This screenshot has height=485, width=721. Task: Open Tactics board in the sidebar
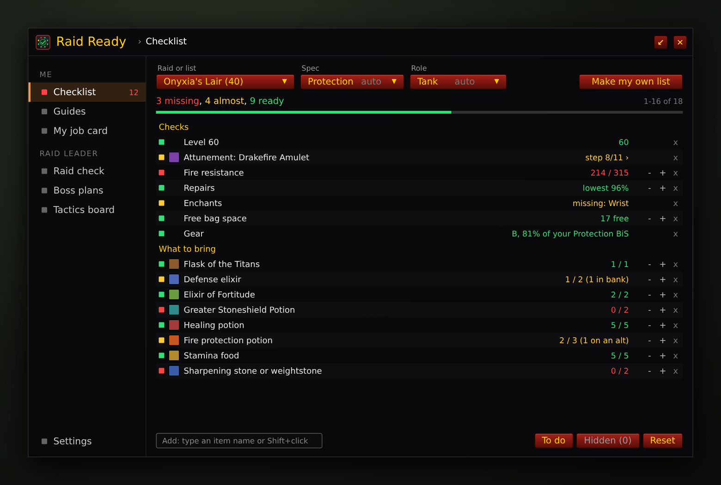(x=87, y=210)
